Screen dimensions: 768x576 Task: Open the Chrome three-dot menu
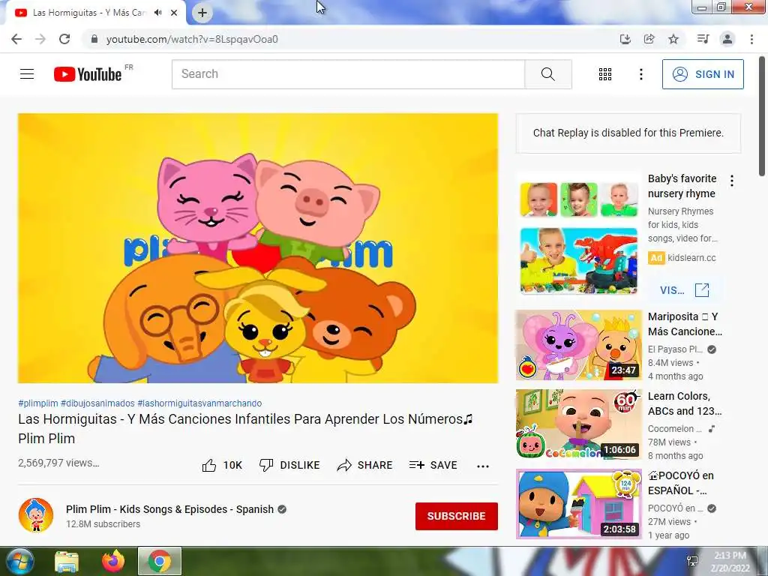(x=751, y=39)
